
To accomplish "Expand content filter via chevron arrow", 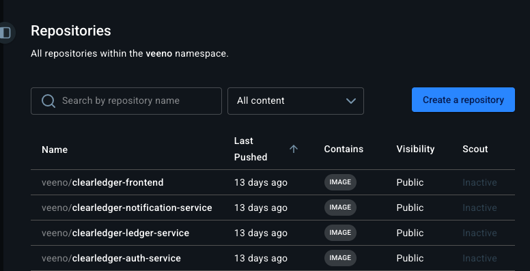I will (351, 101).
